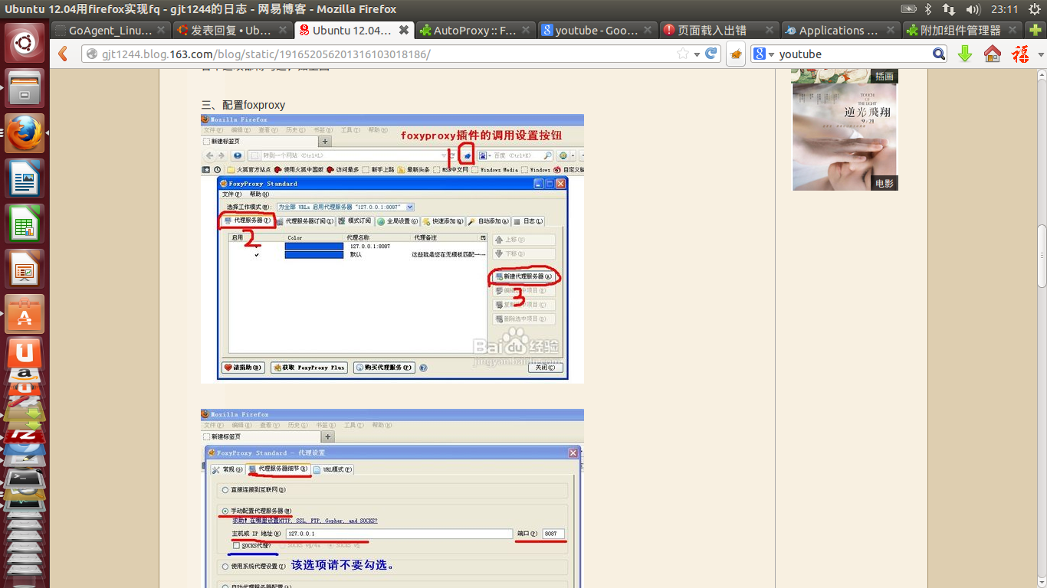Switch to the 页面载入出错 tab
Screen dimensions: 1047x588
click(719, 31)
